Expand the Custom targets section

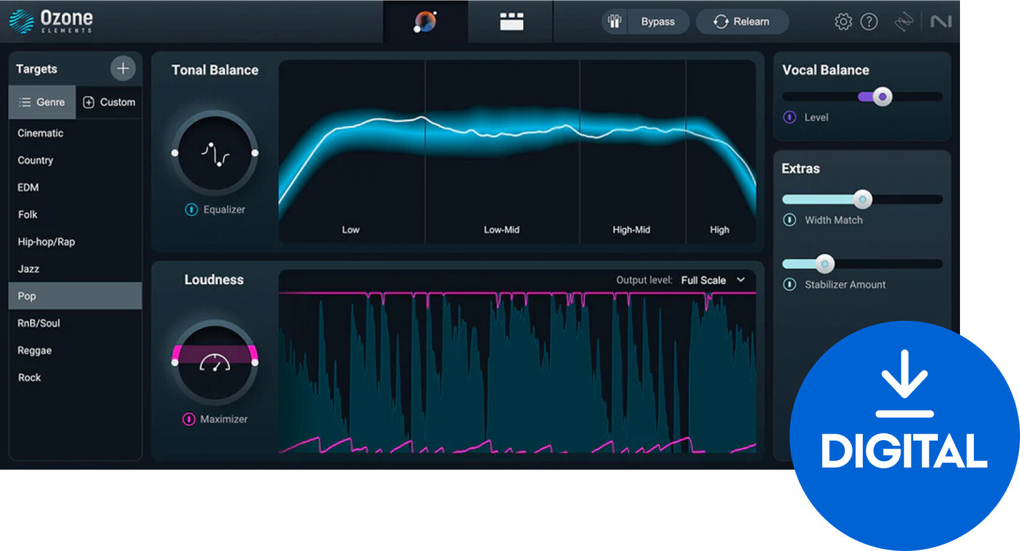click(109, 102)
